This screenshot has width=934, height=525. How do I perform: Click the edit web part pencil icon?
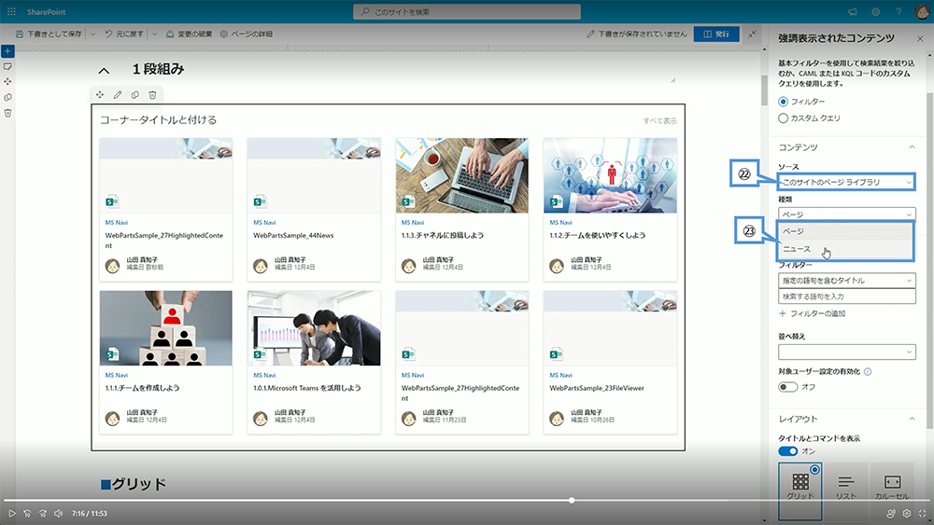point(118,94)
